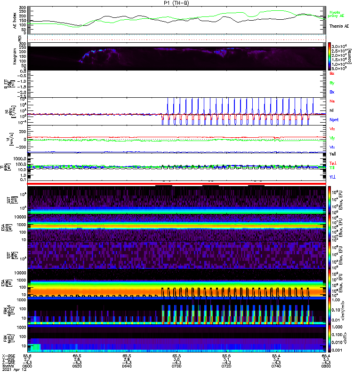Select the 'Kyoto proxy AE' legend label
The height and width of the screenshot is (376, 353).
[x=336, y=14]
